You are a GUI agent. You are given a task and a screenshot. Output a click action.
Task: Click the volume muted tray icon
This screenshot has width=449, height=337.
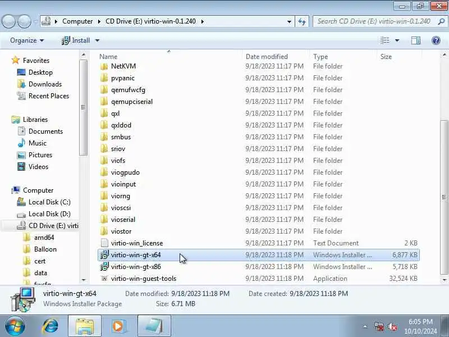[x=392, y=326]
